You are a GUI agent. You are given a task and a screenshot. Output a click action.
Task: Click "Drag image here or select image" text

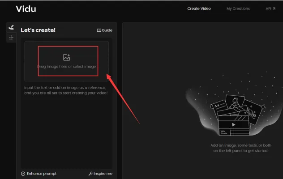[x=67, y=66]
